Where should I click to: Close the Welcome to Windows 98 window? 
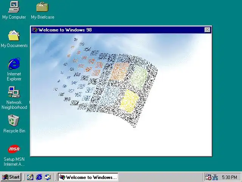coord(207,30)
